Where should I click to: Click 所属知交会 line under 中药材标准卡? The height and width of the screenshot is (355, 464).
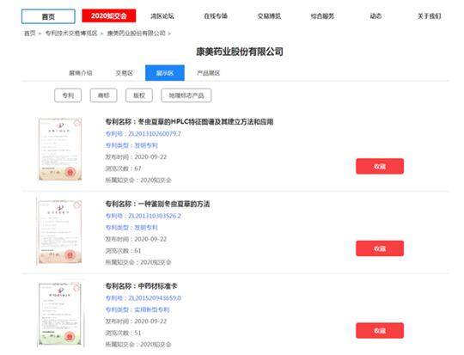pos(138,345)
